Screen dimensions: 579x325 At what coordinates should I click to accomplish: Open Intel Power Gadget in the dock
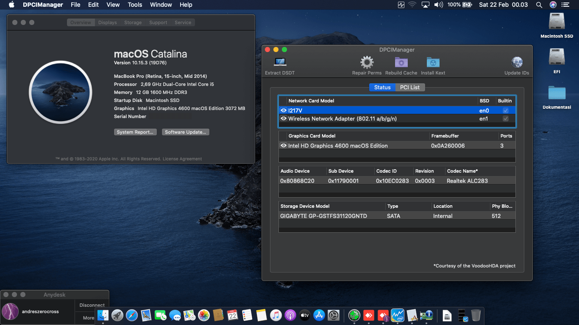pyautogui.click(x=398, y=315)
